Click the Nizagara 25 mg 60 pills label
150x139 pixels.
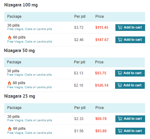(19, 129)
